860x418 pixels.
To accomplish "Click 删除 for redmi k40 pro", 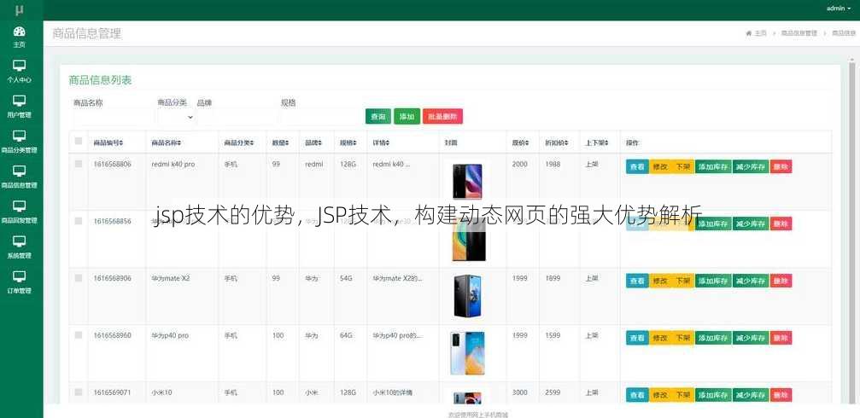I will click(781, 166).
